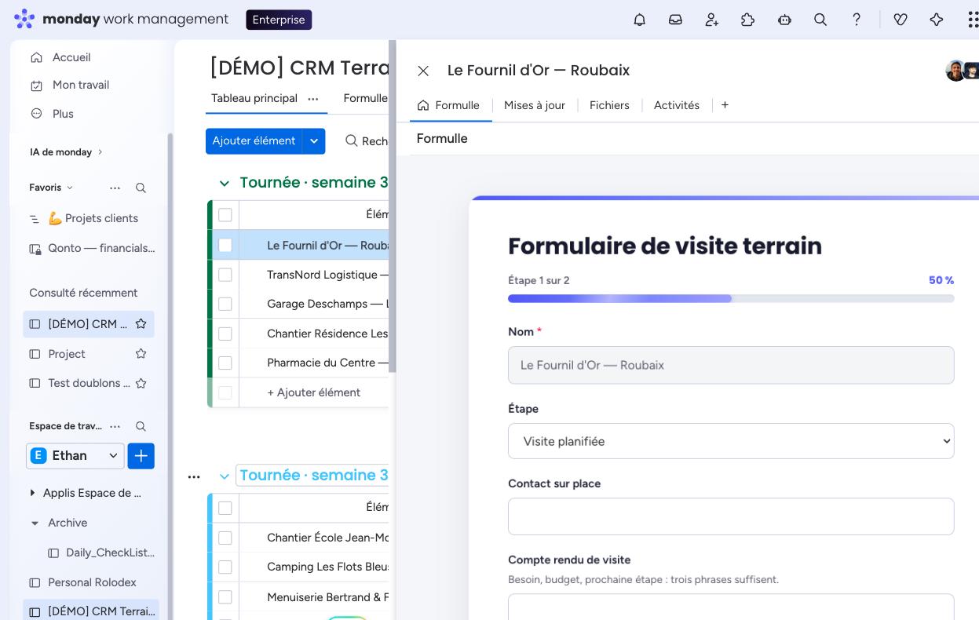979x620 pixels.
Task: Check TransNord Logistique row checkbox
Action: [225, 275]
